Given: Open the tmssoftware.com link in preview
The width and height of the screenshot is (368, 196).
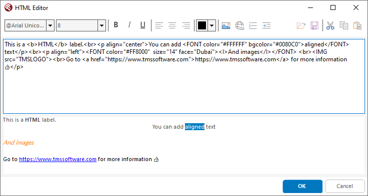Looking at the screenshot, I should (x=57, y=159).
